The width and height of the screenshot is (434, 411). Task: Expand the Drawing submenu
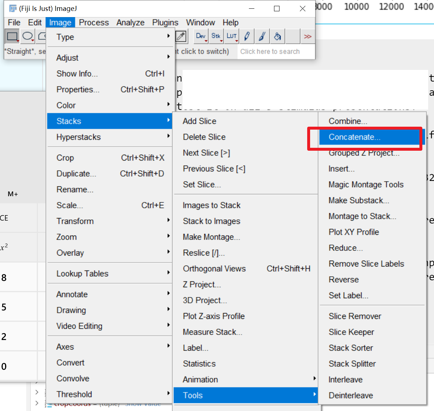click(x=110, y=310)
